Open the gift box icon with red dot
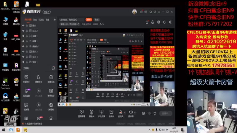The image size is (237, 133). [x=147, y=22]
